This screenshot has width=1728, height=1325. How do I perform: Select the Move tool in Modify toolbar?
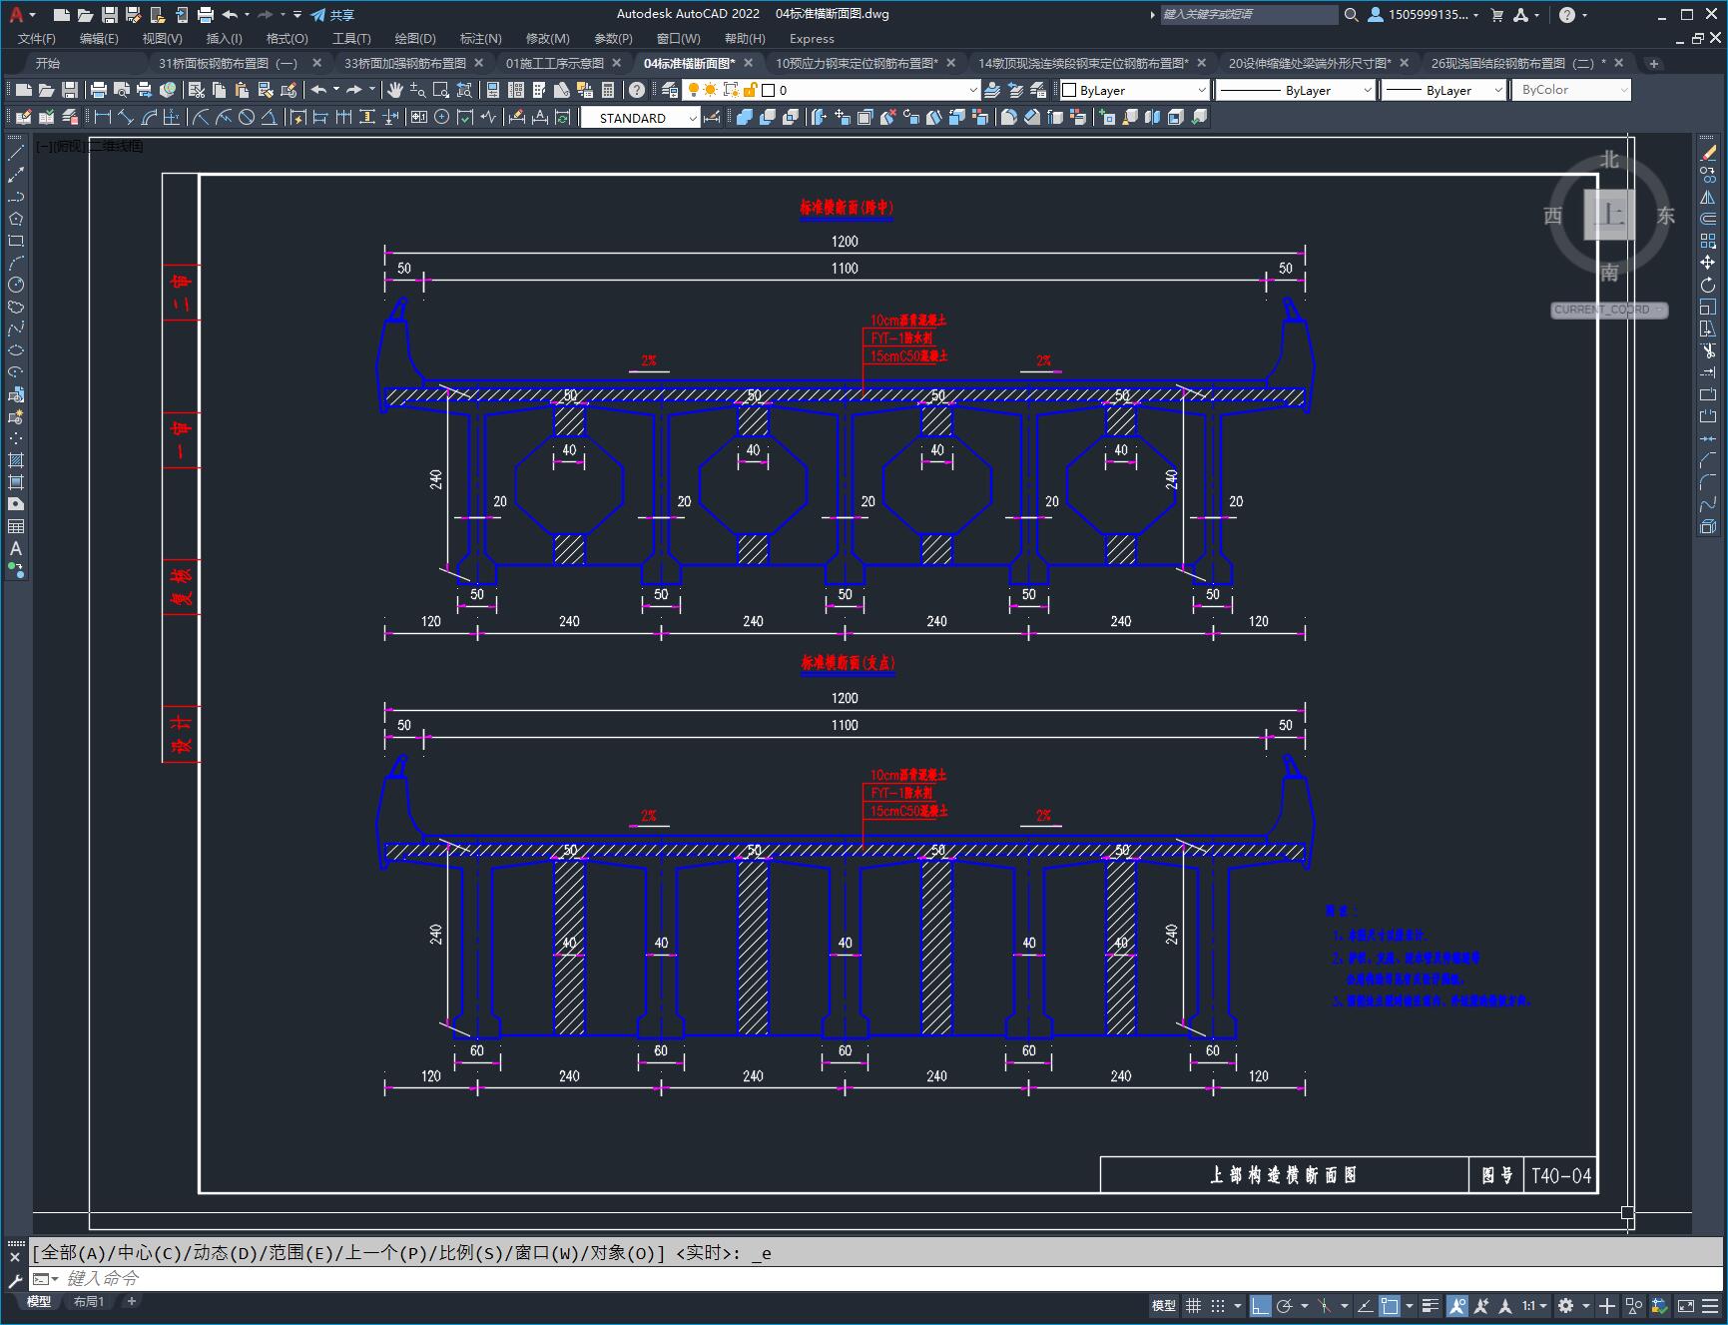(x=1708, y=263)
